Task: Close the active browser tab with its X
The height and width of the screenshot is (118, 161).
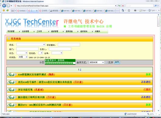Action: coord(37,11)
